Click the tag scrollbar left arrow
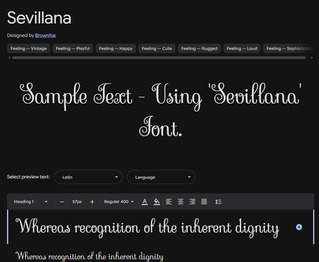319x262 pixels. [9, 58]
